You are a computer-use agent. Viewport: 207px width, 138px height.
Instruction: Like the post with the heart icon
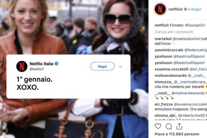[158, 126]
